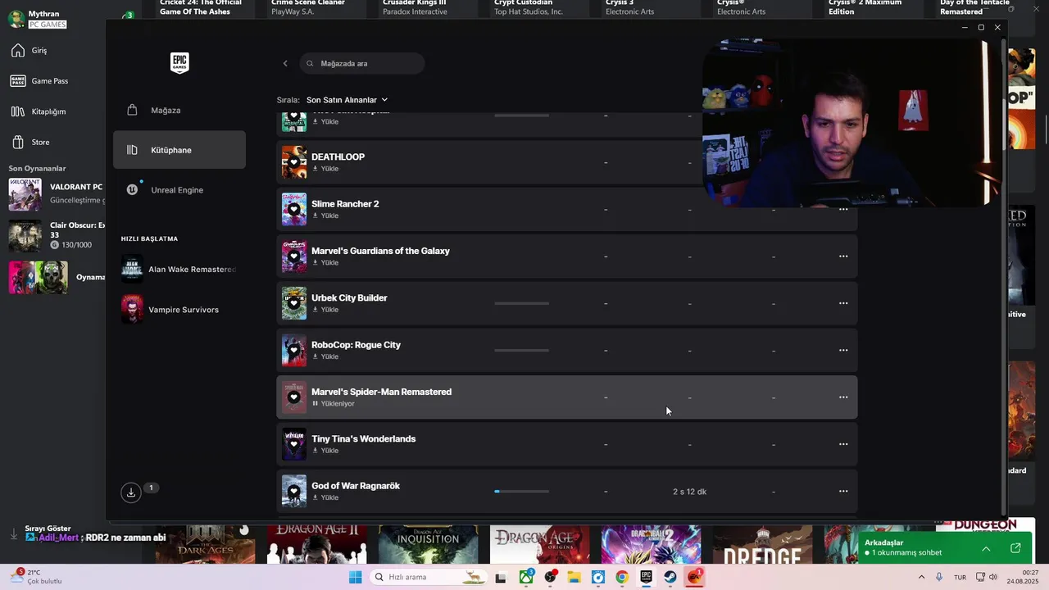
Task: Open three-dot menu for Guardians of the Galaxy
Action: pyautogui.click(x=843, y=256)
